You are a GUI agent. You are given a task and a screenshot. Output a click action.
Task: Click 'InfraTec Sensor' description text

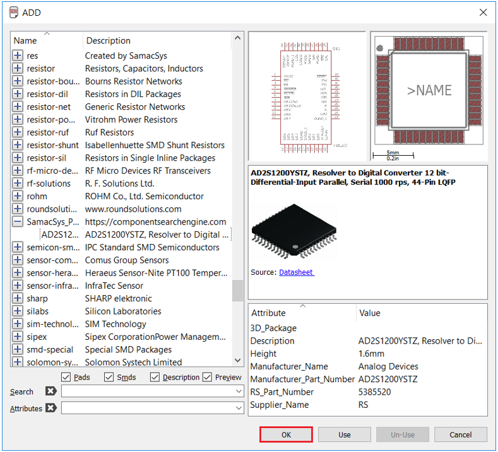[x=114, y=286]
